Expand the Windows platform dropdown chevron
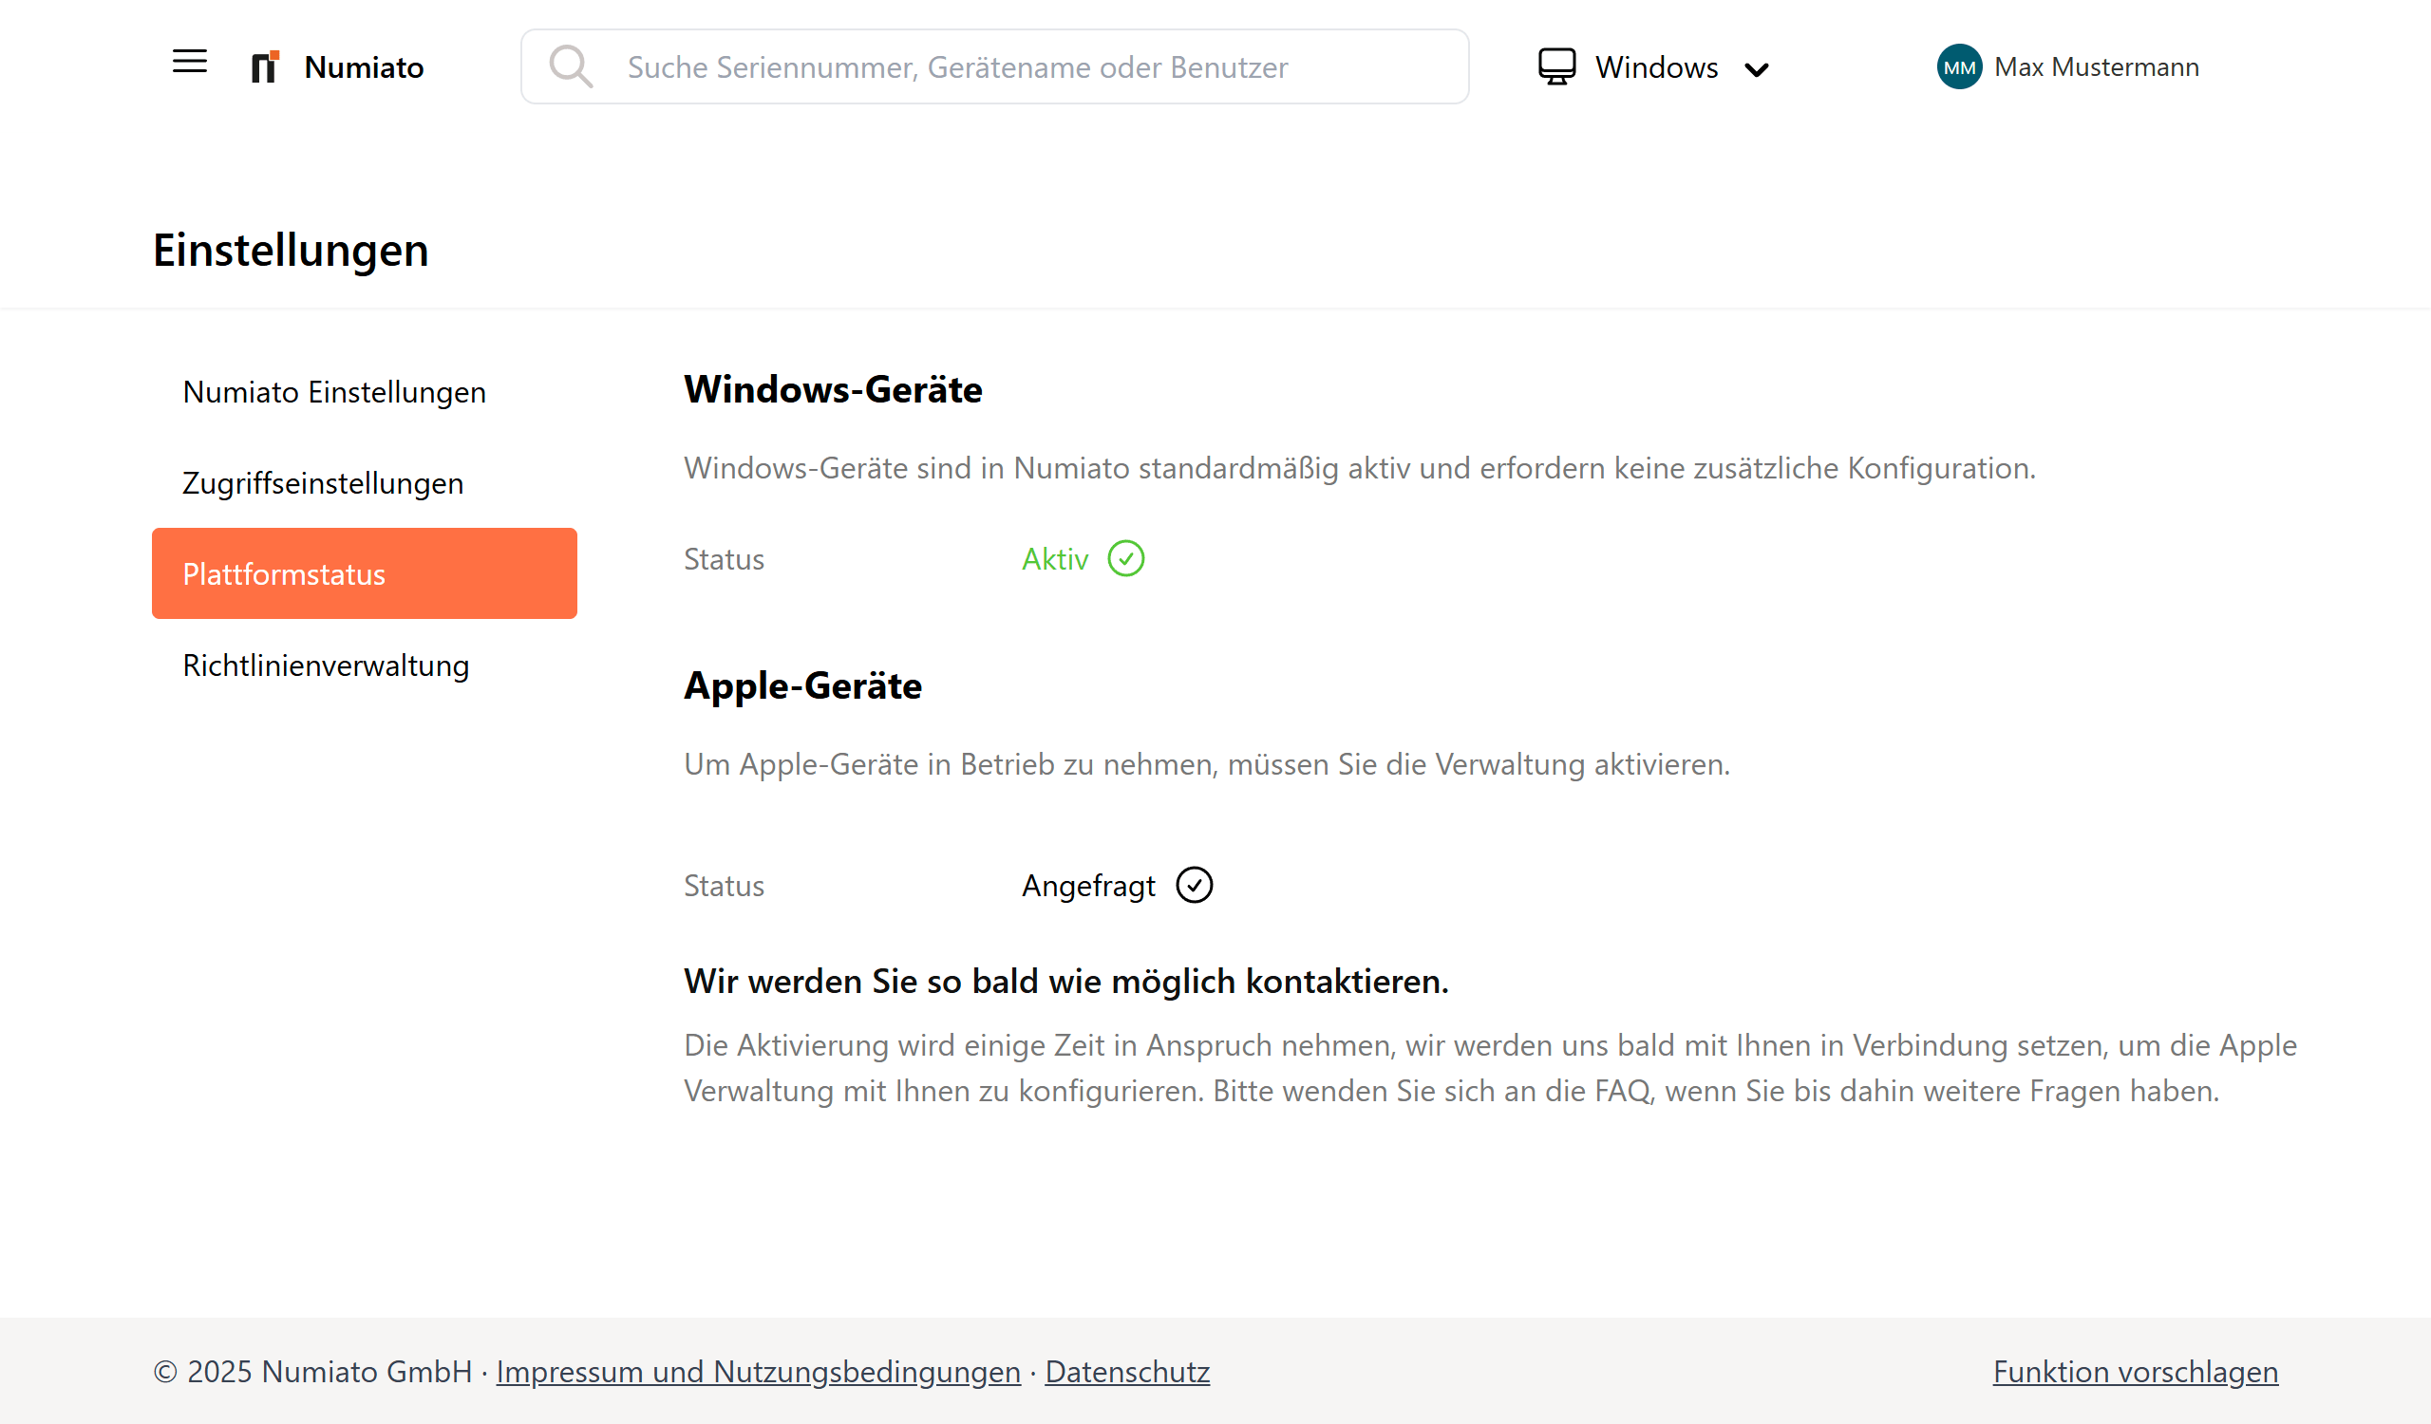This screenshot has width=2431, height=1424. pos(1757,69)
